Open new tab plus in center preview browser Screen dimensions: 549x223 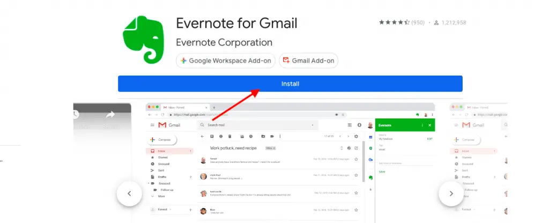pos(214,107)
